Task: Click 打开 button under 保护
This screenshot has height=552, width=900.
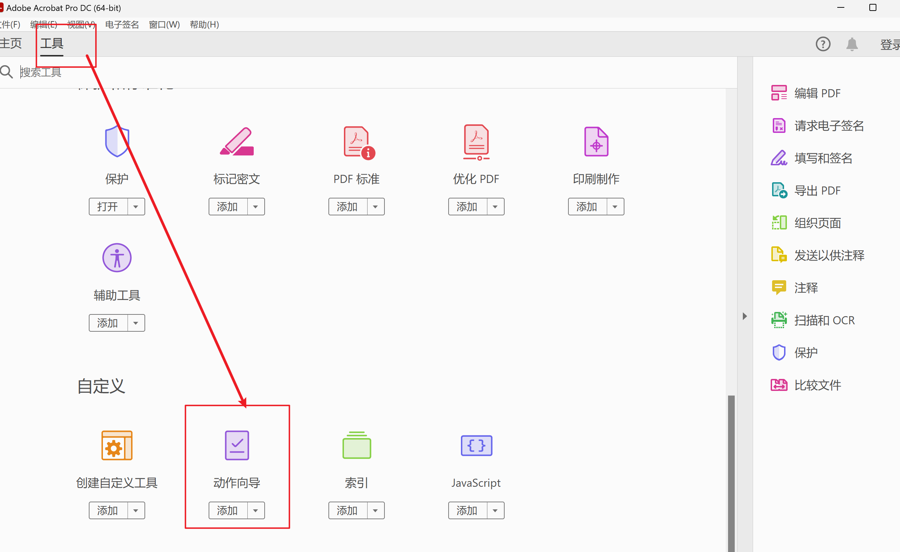Action: [x=108, y=207]
